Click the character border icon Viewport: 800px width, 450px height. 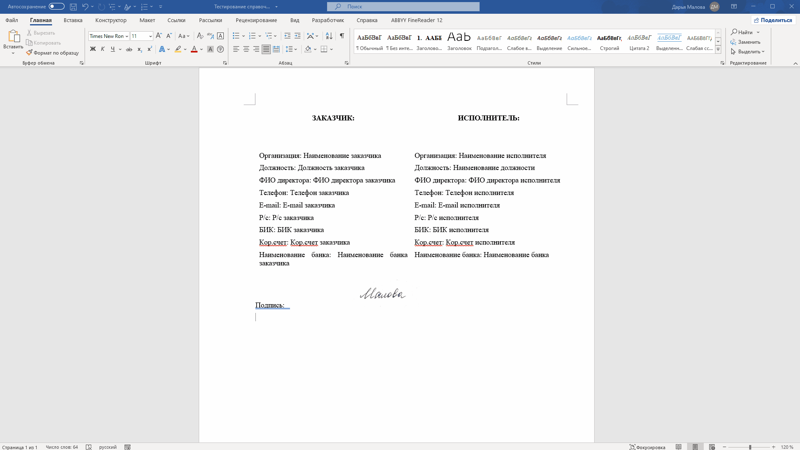tap(220, 36)
